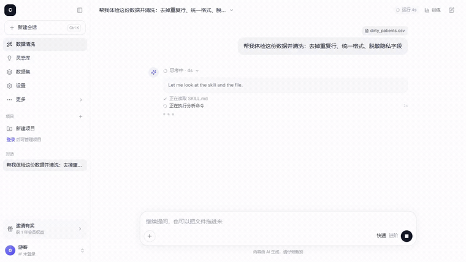Open the conversation title dropdown chevron
This screenshot has height=262, width=466.
pyautogui.click(x=232, y=10)
